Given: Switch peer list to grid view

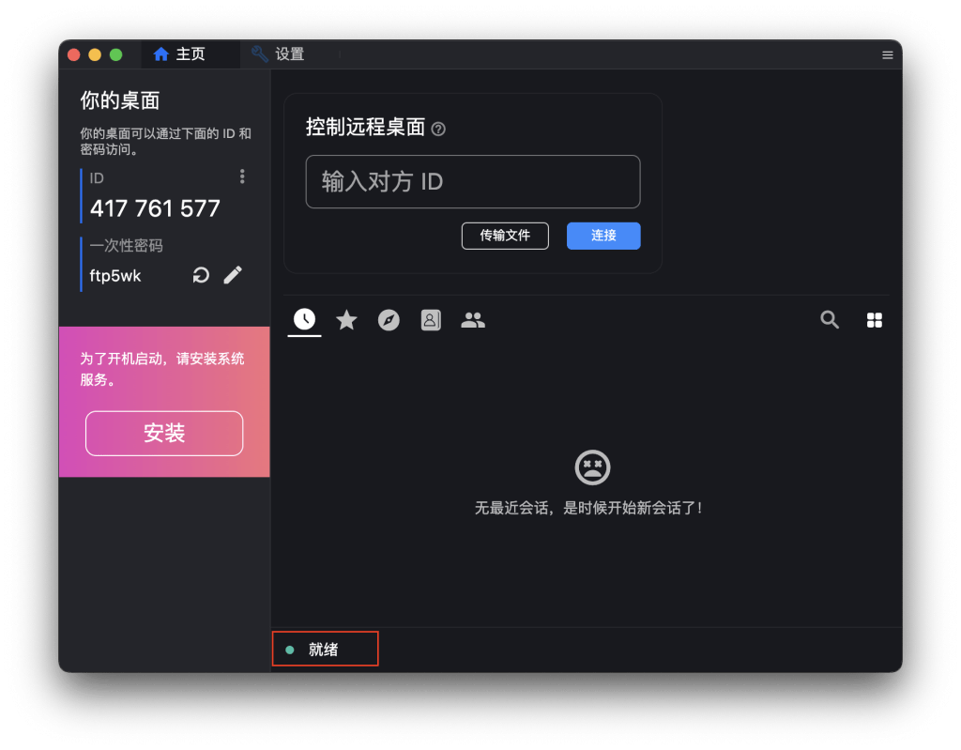Looking at the screenshot, I should pos(875,319).
